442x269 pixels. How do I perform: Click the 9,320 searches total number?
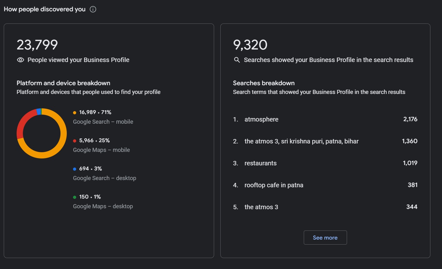point(250,45)
